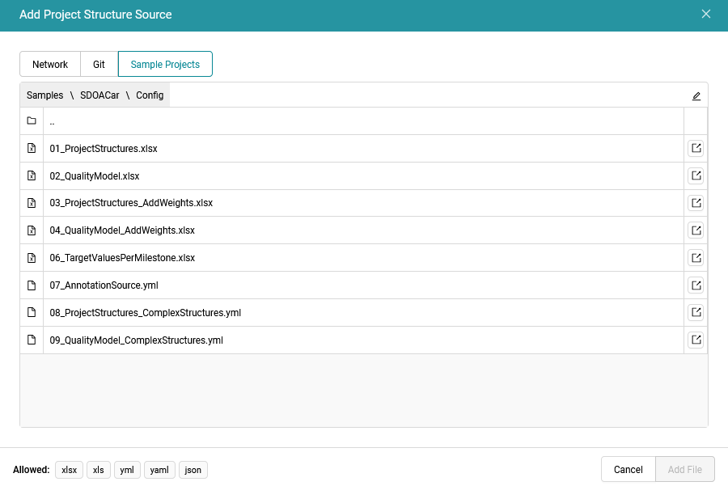This screenshot has height=486, width=728.
Task: Open external link for 08_ProjectStructures_ComplexStructures.yml
Action: click(696, 312)
